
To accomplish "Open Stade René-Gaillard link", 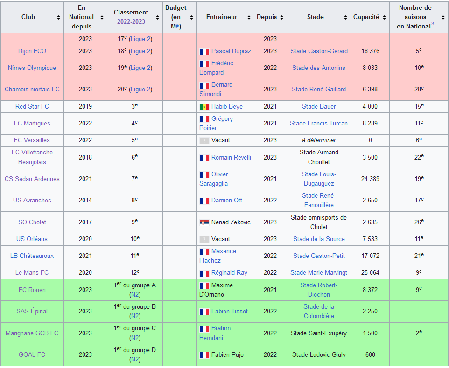I will click(x=319, y=89).
